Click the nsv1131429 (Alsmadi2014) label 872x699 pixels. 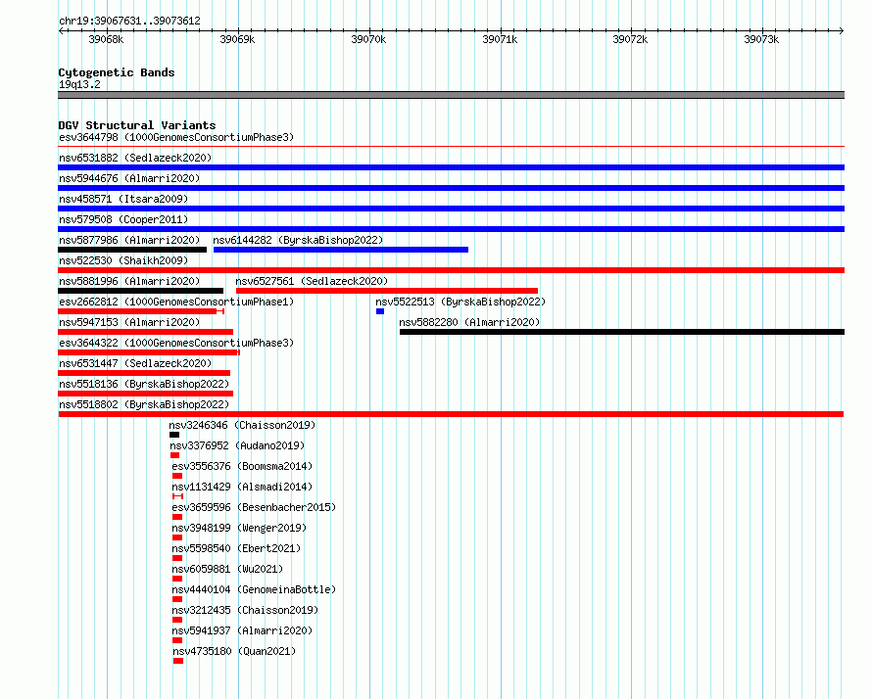[242, 487]
